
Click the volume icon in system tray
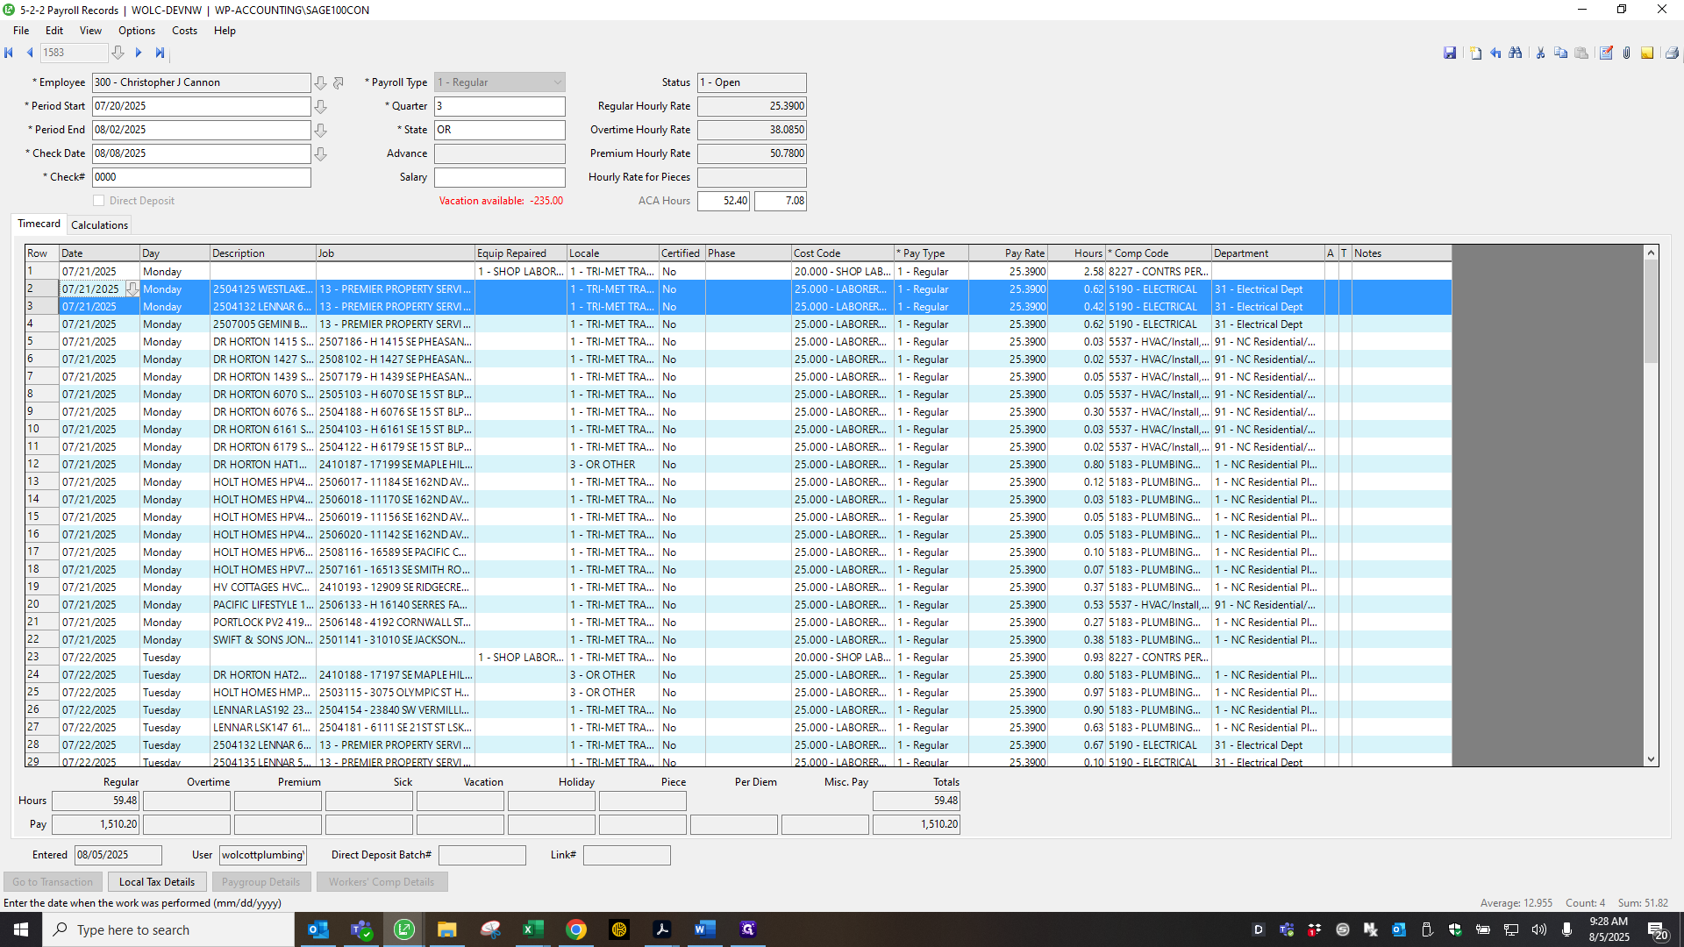(x=1539, y=929)
